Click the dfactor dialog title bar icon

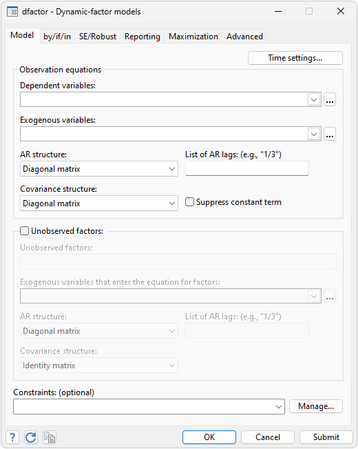click(x=12, y=12)
